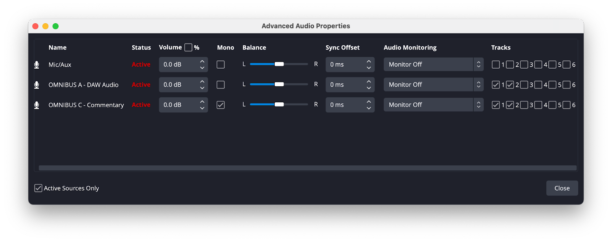Enable track 1 for Mic/Aux

[496, 65]
